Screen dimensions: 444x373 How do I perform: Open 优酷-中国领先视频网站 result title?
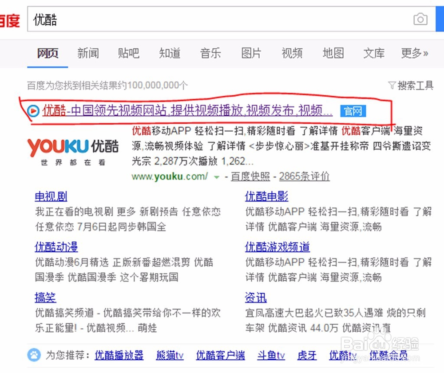click(187, 110)
